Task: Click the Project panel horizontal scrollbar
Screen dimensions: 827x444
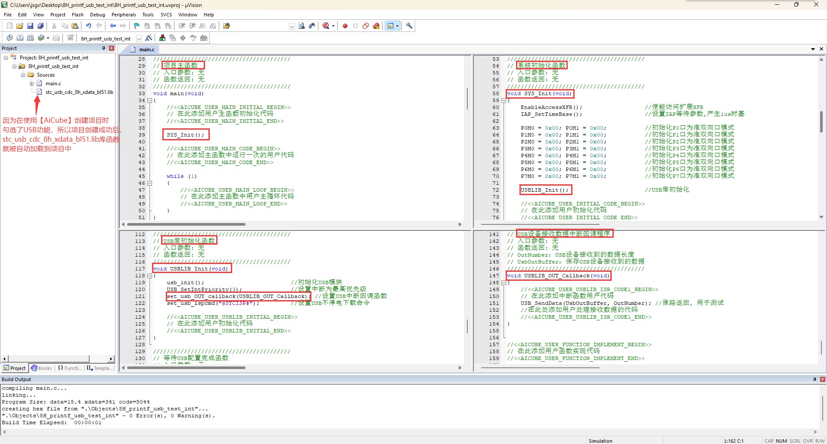Action: [59, 359]
